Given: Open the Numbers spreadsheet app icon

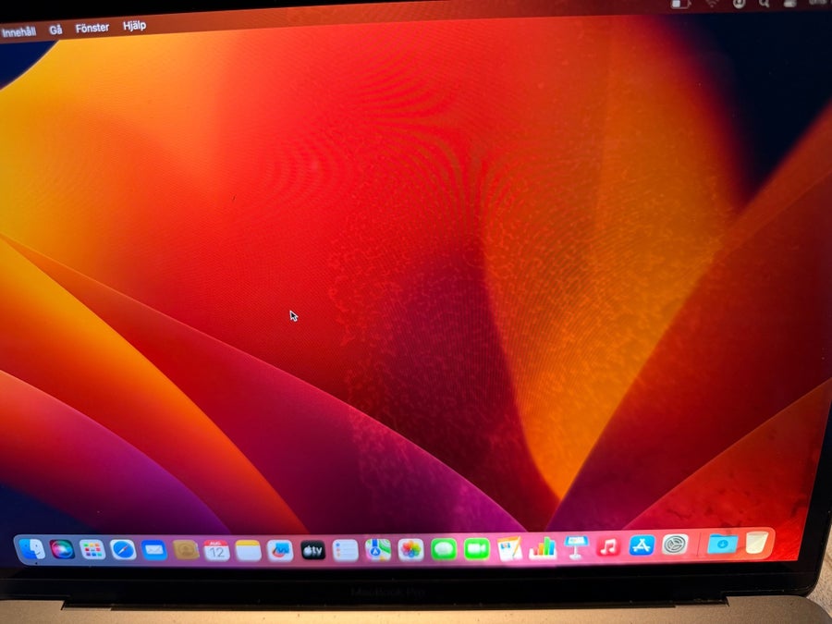Looking at the screenshot, I should click(543, 548).
